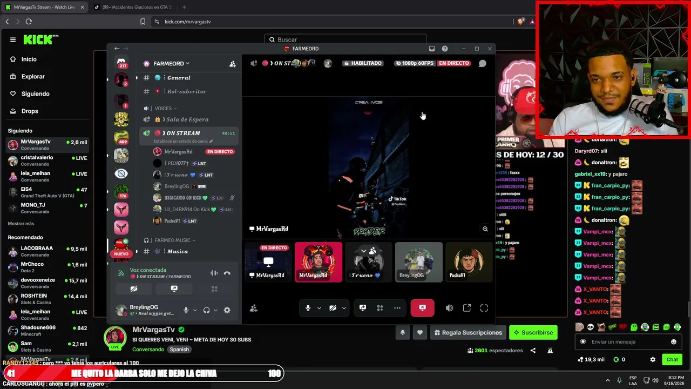
Task: Adjust stream volume speaker icon
Action: click(x=450, y=308)
